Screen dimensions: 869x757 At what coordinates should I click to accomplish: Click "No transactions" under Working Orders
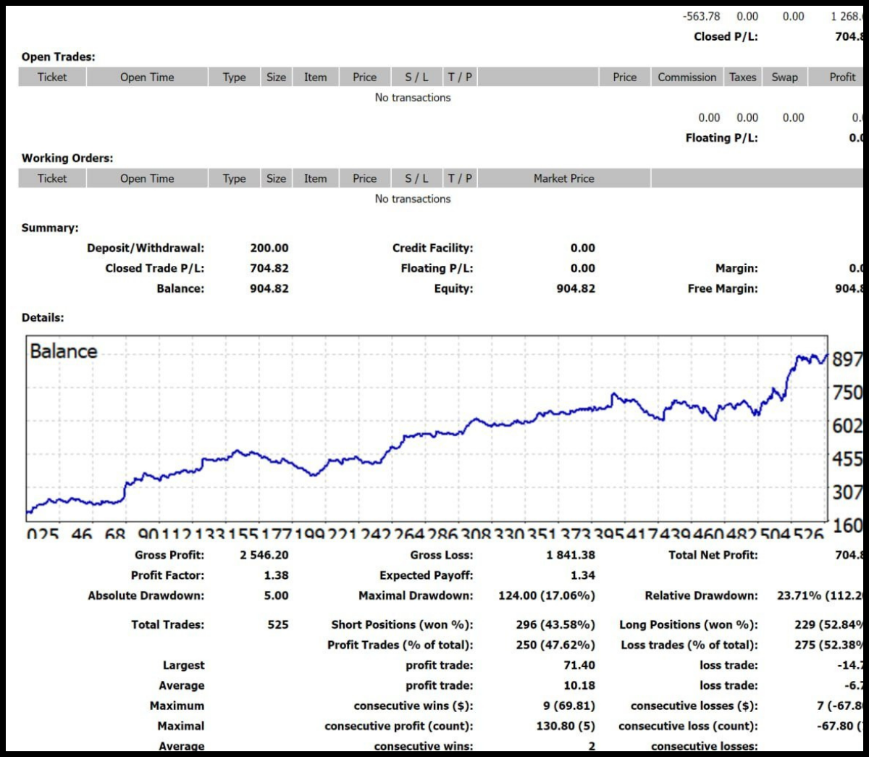(413, 198)
